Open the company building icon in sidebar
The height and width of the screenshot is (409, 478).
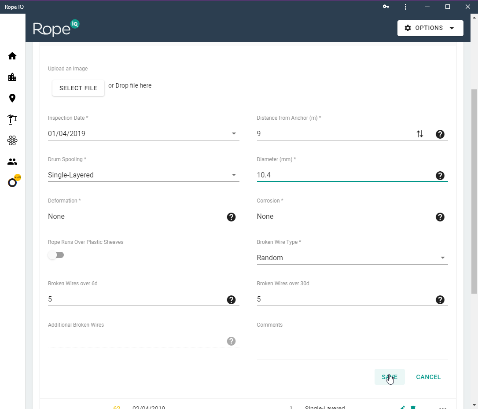point(12,77)
